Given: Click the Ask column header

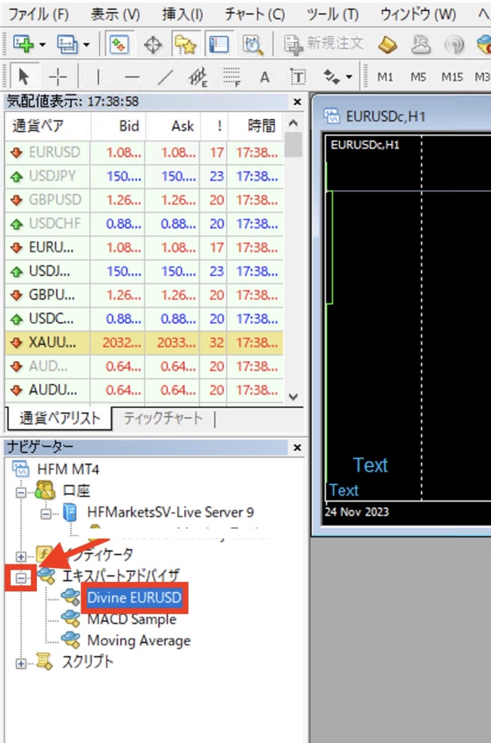Looking at the screenshot, I should [x=173, y=126].
